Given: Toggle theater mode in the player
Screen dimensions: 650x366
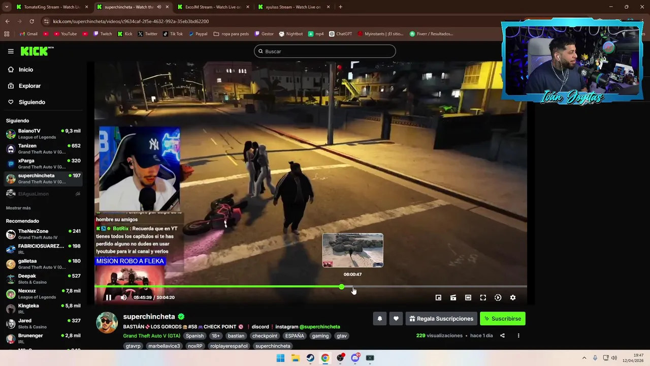Looking at the screenshot, I should coord(468,297).
